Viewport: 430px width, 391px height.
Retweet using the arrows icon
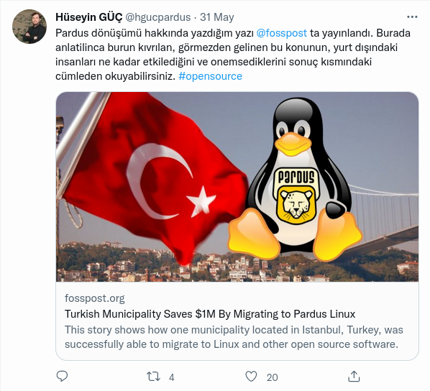tap(153, 377)
